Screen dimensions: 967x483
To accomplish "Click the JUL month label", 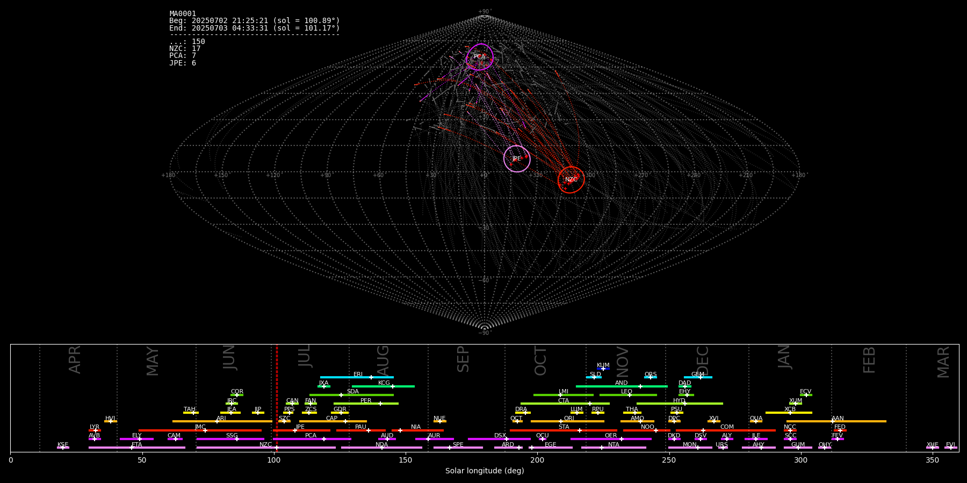I will [x=305, y=356].
